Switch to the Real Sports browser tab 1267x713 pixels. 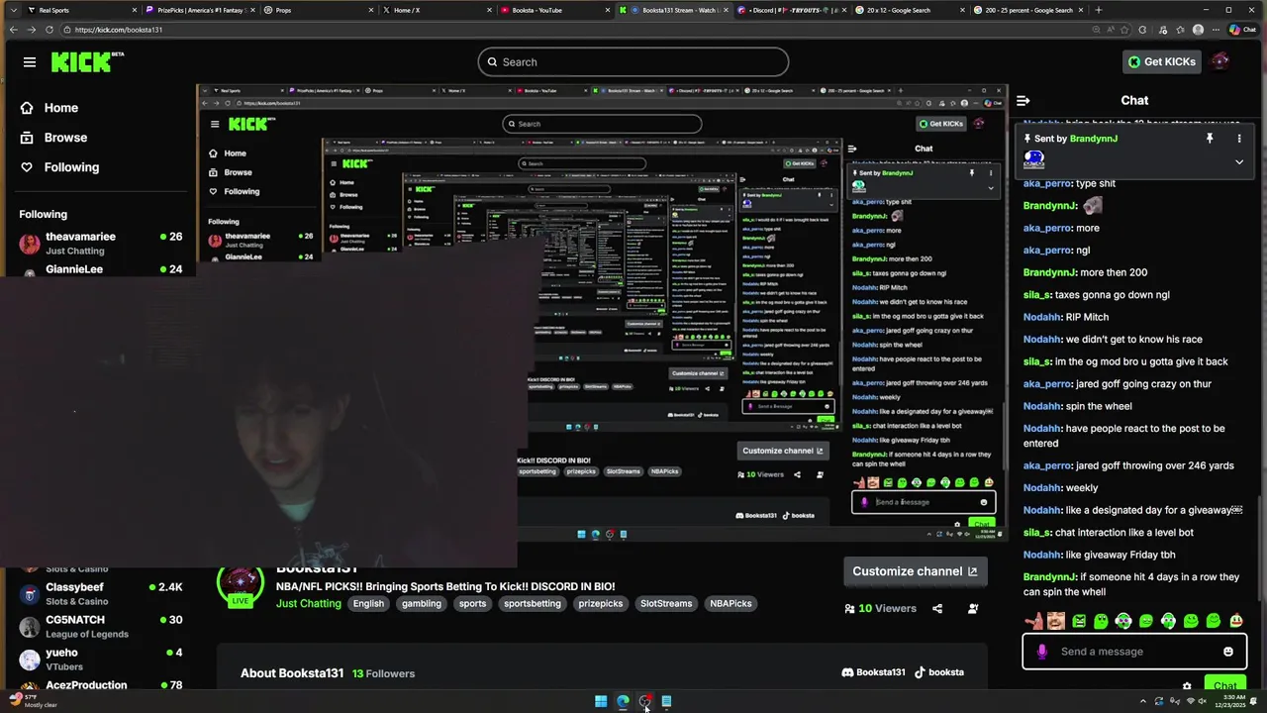[82, 10]
